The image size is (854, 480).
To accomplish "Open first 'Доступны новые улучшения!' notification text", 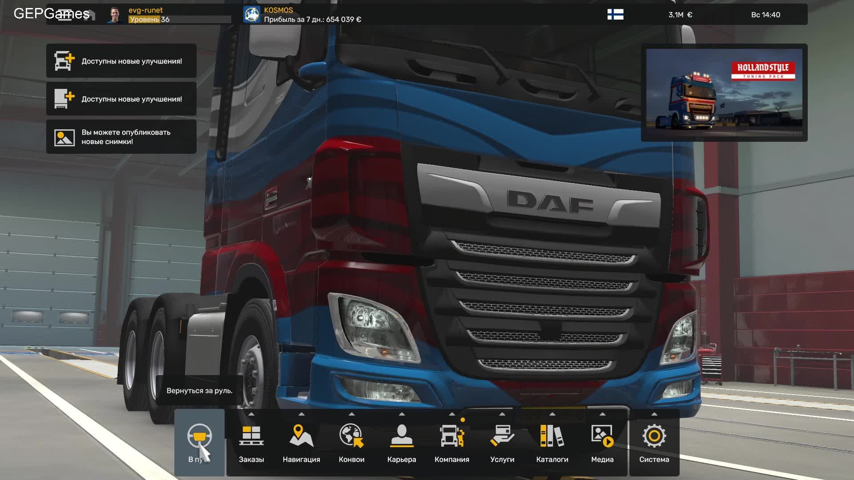I will [132, 61].
